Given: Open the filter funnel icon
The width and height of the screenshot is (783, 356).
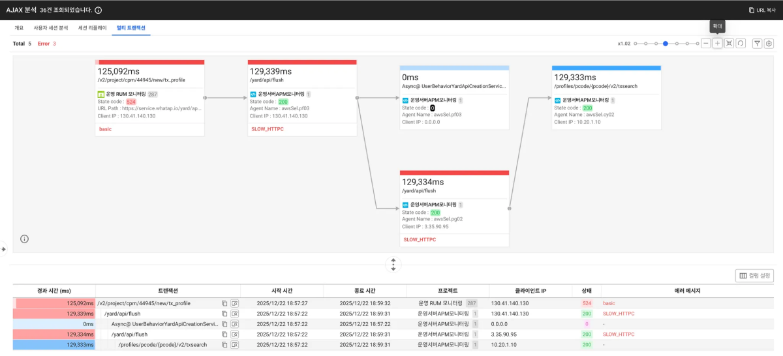Looking at the screenshot, I should pyautogui.click(x=757, y=43).
